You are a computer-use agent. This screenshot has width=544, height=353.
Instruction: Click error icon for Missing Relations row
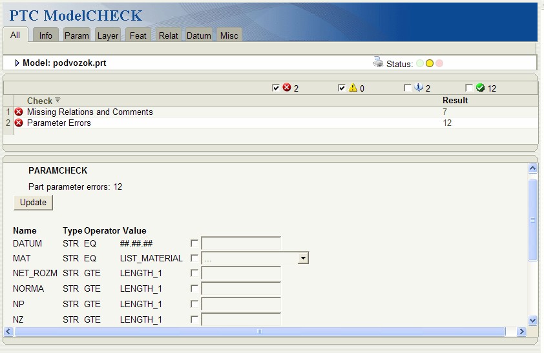(x=19, y=112)
